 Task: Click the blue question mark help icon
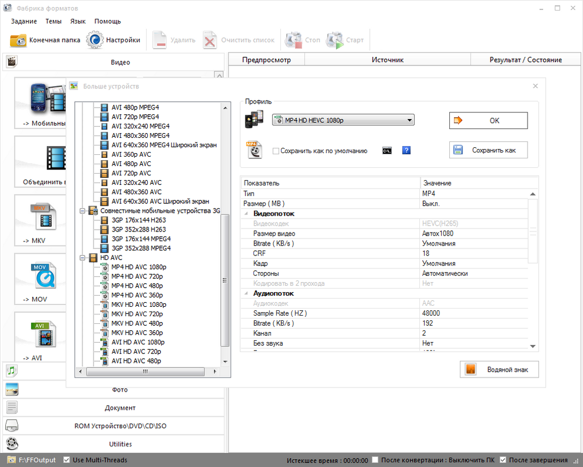coord(406,151)
